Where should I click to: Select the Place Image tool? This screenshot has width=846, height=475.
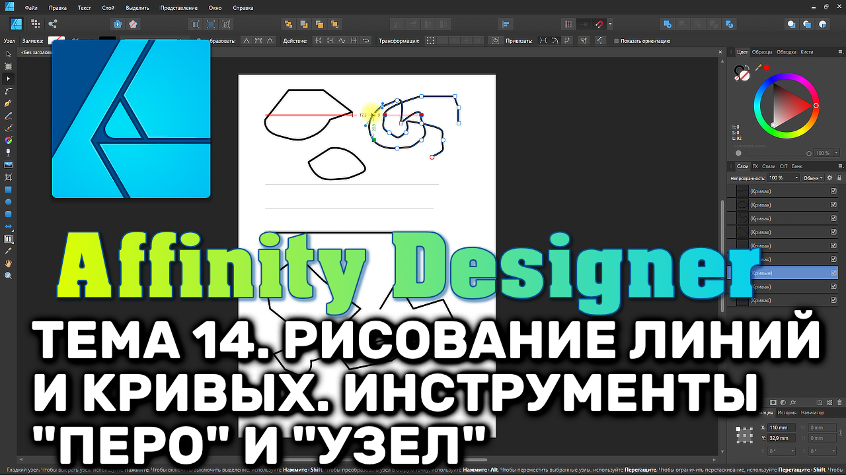pos(9,165)
